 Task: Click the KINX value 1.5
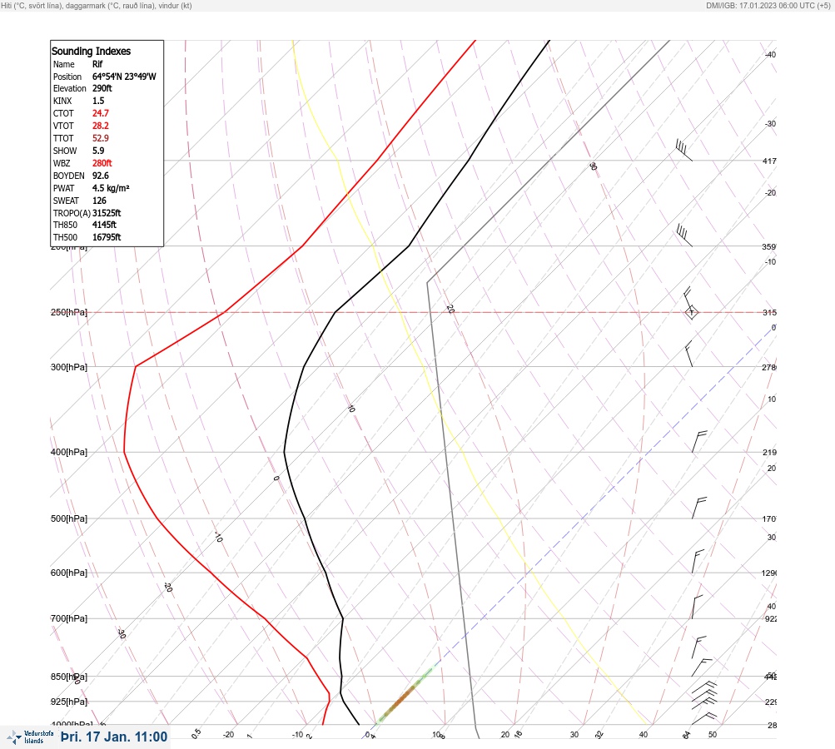click(98, 101)
